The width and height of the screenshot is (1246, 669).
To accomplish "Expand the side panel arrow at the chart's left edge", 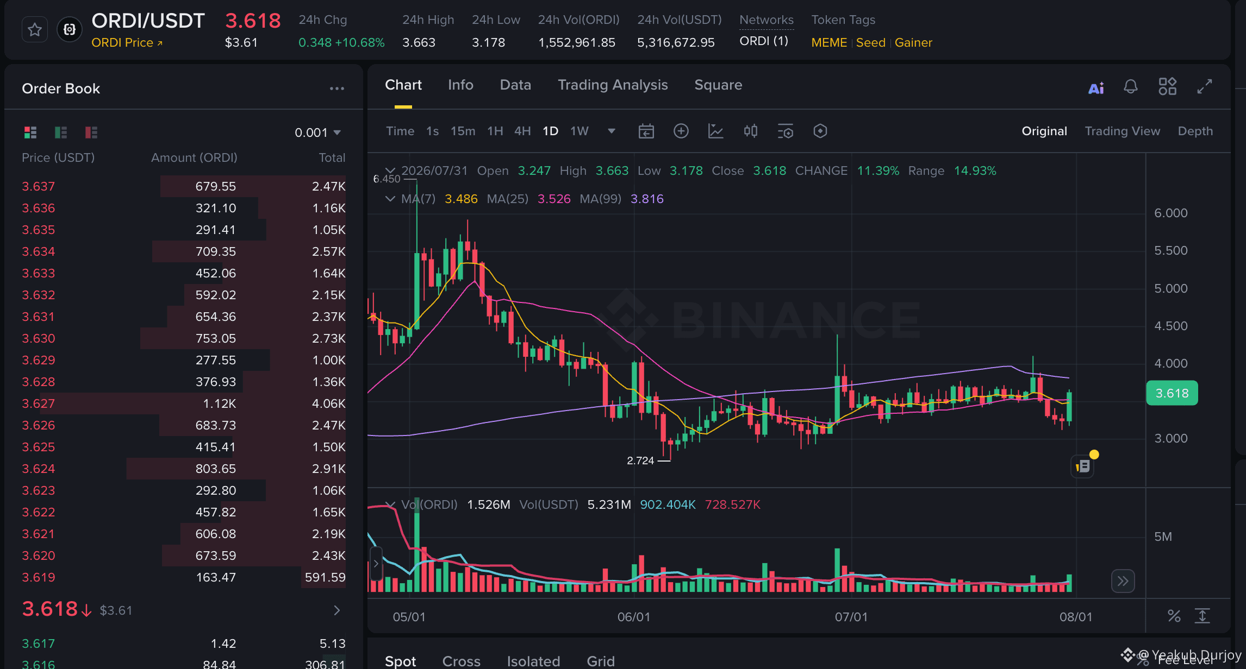I will pos(376,564).
